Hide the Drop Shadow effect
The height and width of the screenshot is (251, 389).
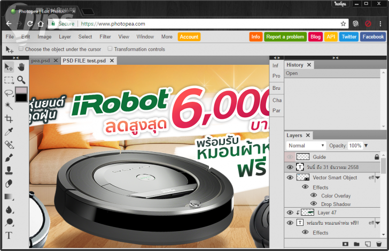(314, 203)
